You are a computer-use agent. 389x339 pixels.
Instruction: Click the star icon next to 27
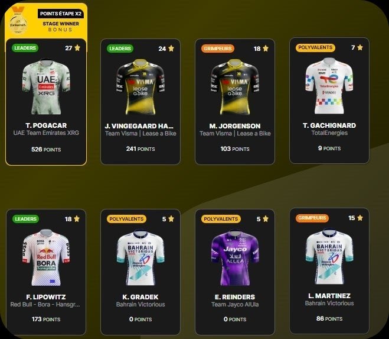click(x=77, y=48)
